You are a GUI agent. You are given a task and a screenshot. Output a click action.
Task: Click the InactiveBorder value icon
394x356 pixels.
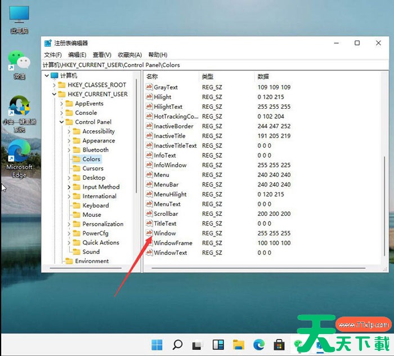point(149,126)
